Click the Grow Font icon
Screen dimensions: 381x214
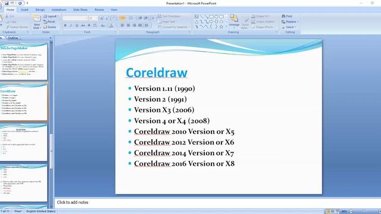[102, 18]
